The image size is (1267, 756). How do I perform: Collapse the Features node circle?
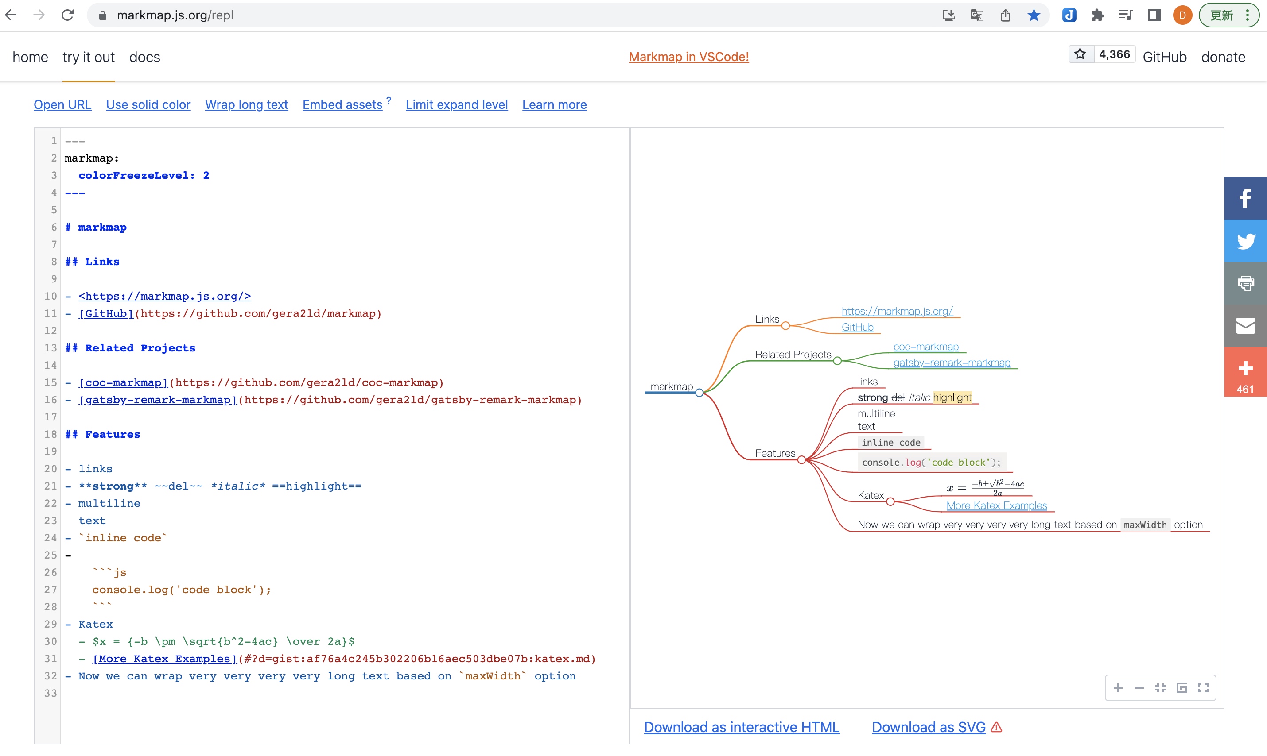tap(801, 460)
